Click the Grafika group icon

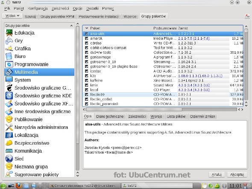9,49
